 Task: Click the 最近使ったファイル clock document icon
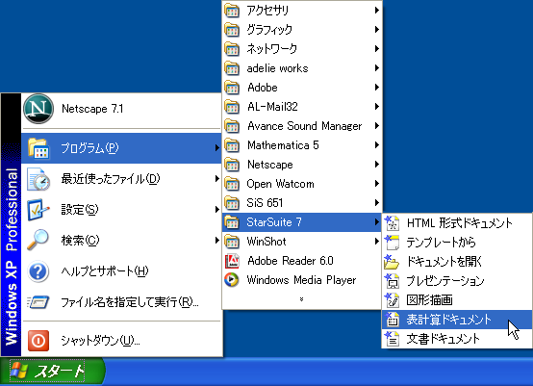(x=38, y=179)
